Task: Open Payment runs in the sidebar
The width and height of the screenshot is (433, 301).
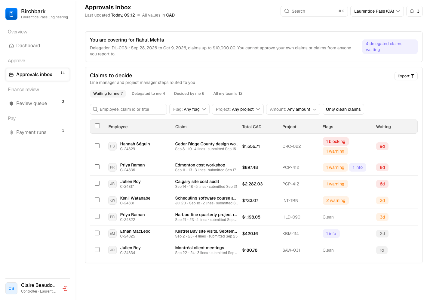Action: tap(38, 132)
